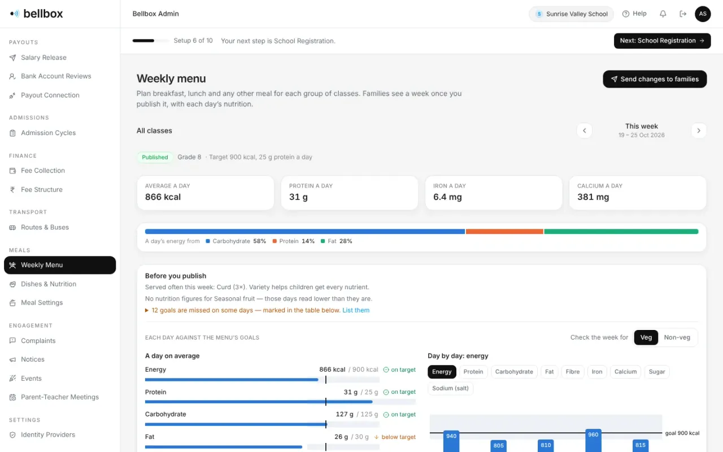Select the Iron chart chip

(x=597, y=372)
